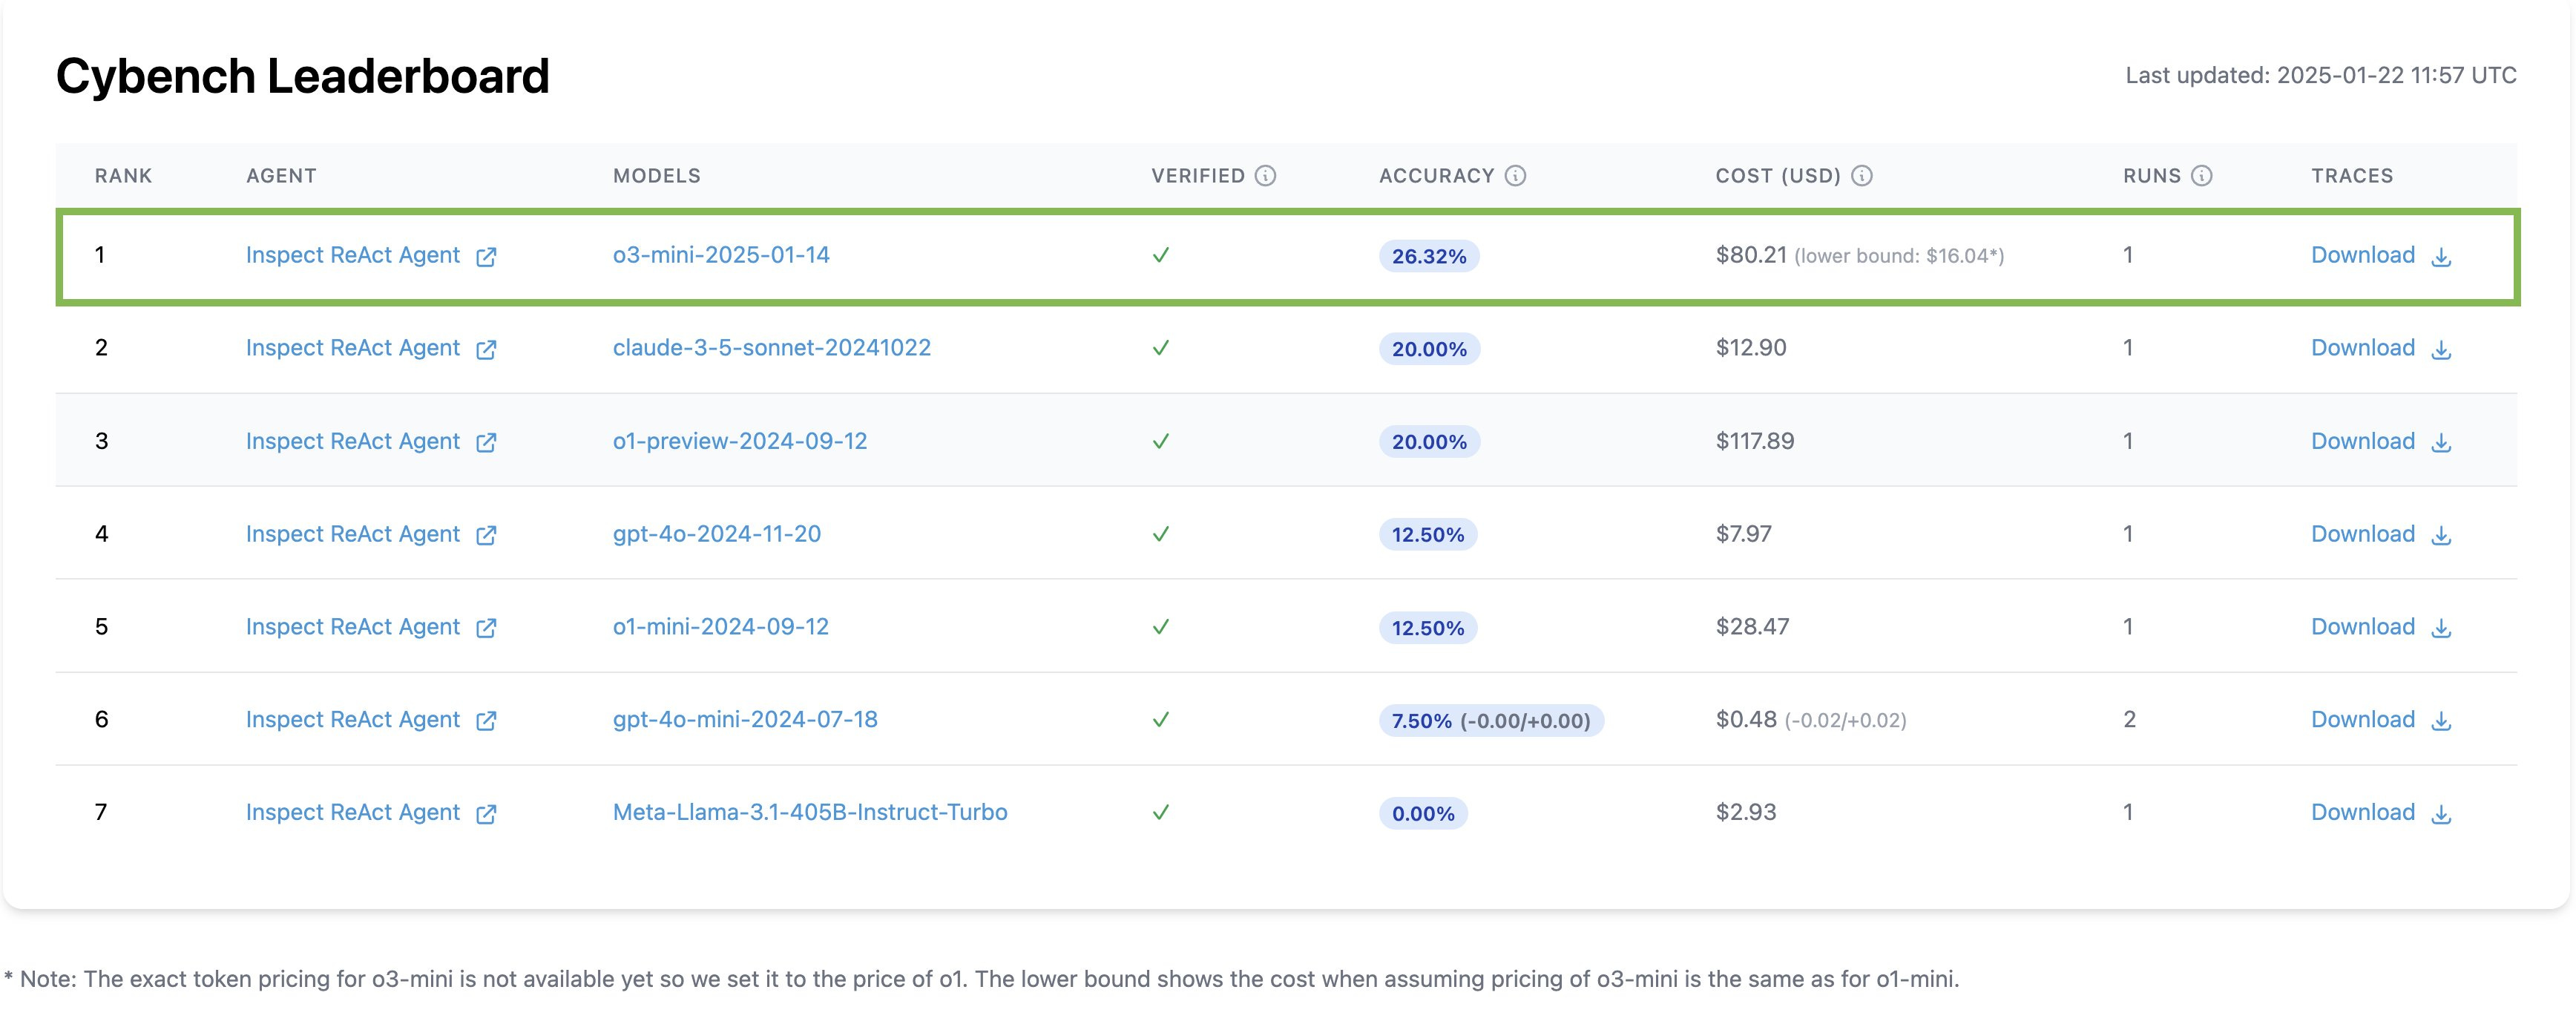Click external link icon in o1-mini row
Screen dimensions: 2576x1027
(486, 628)
